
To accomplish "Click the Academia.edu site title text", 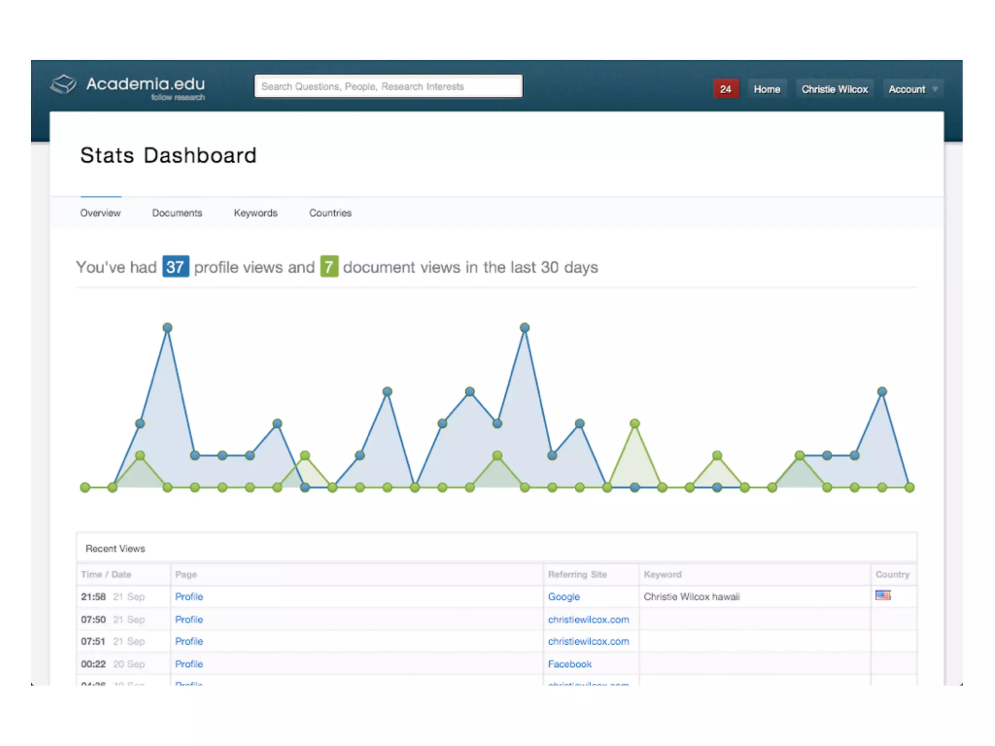I will tap(146, 84).
